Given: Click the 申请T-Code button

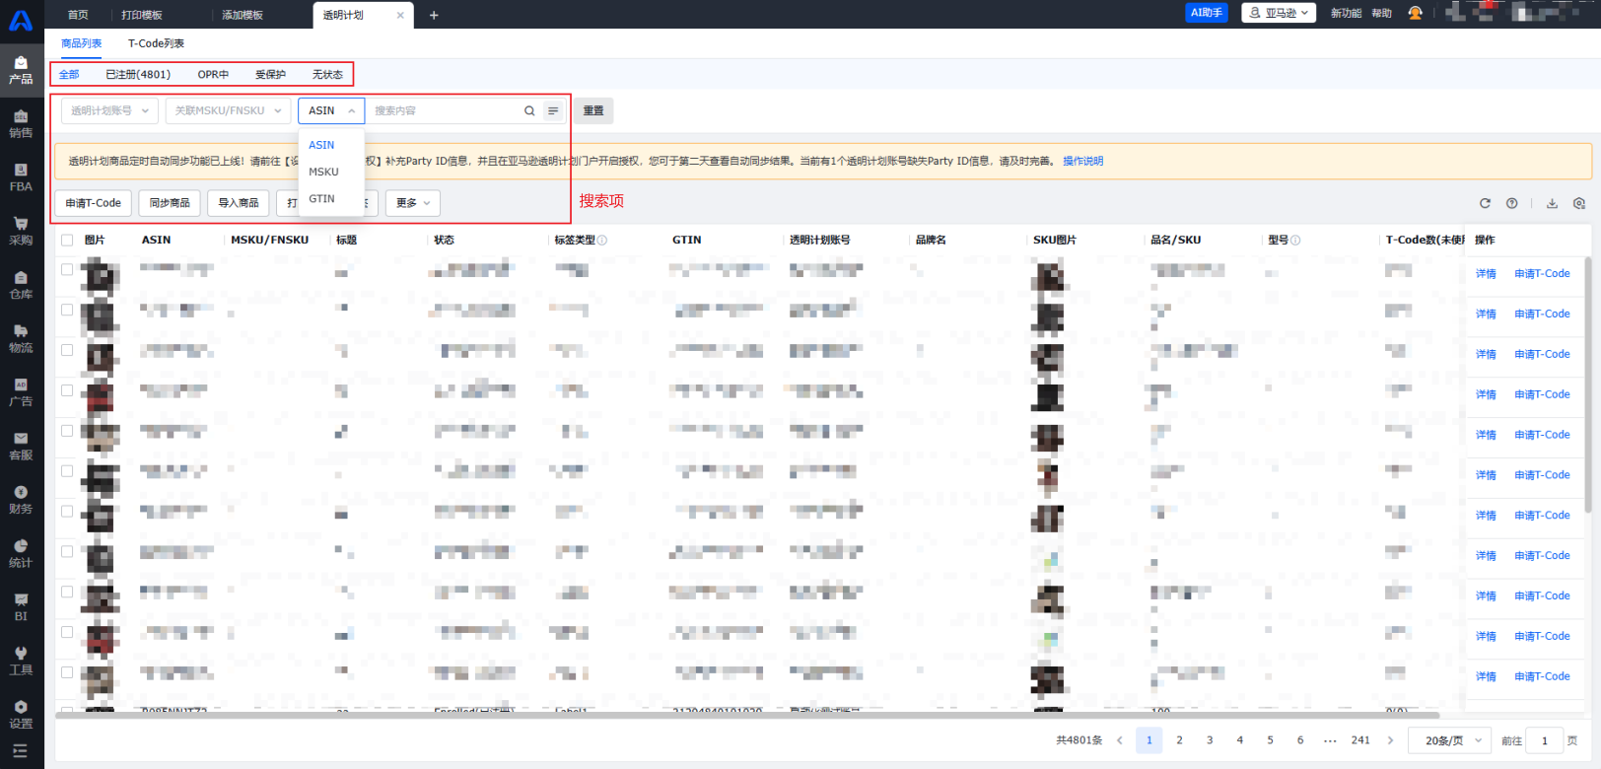Looking at the screenshot, I should pyautogui.click(x=94, y=203).
